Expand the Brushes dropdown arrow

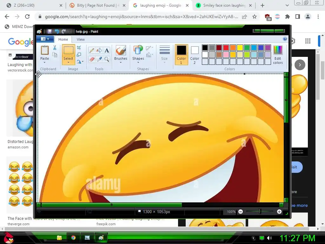121,63
